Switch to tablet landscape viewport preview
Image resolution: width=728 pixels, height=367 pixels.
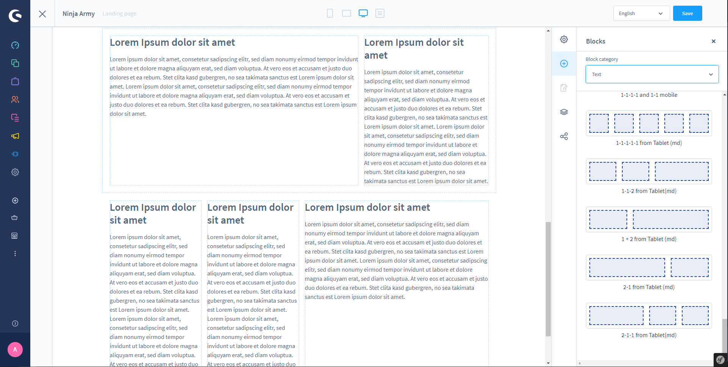pos(347,13)
